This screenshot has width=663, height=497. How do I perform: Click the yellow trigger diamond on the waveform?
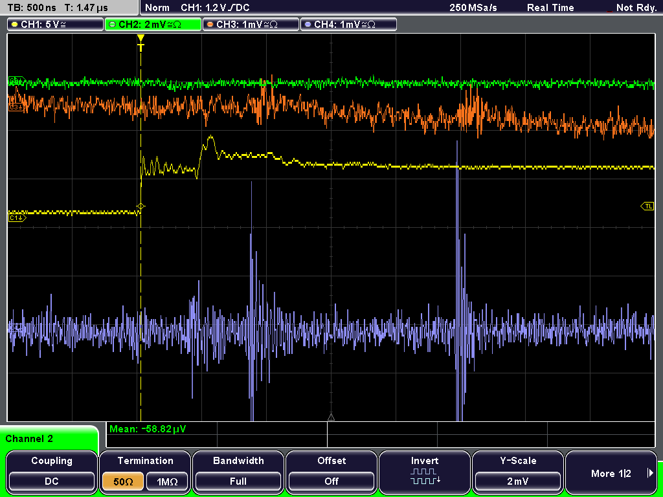point(140,206)
